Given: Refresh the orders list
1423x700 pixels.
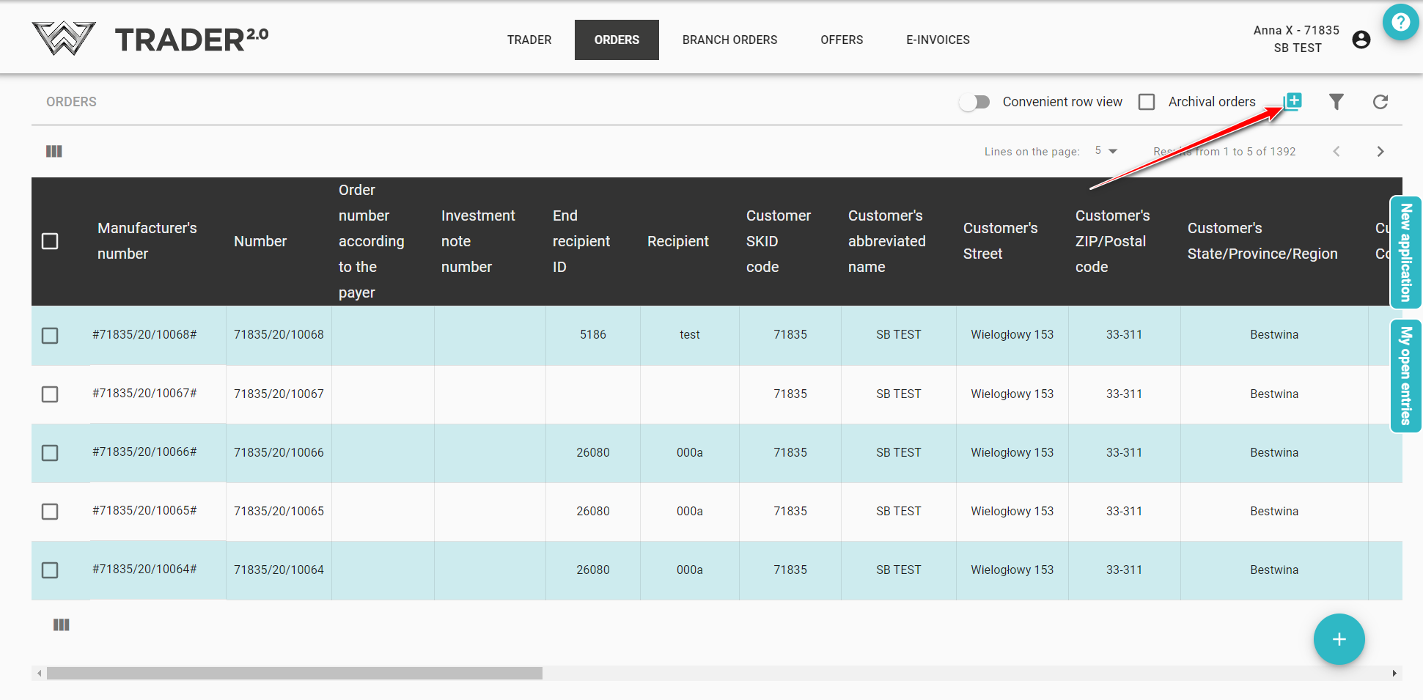Looking at the screenshot, I should [x=1380, y=102].
